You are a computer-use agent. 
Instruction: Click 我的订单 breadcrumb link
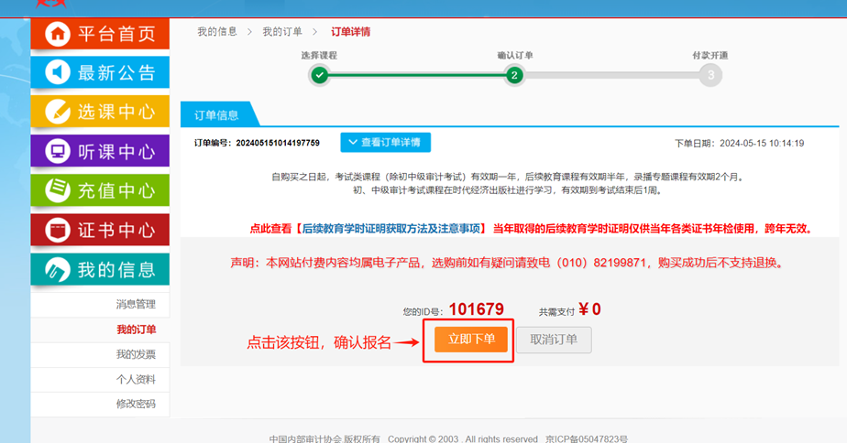pyautogui.click(x=282, y=32)
